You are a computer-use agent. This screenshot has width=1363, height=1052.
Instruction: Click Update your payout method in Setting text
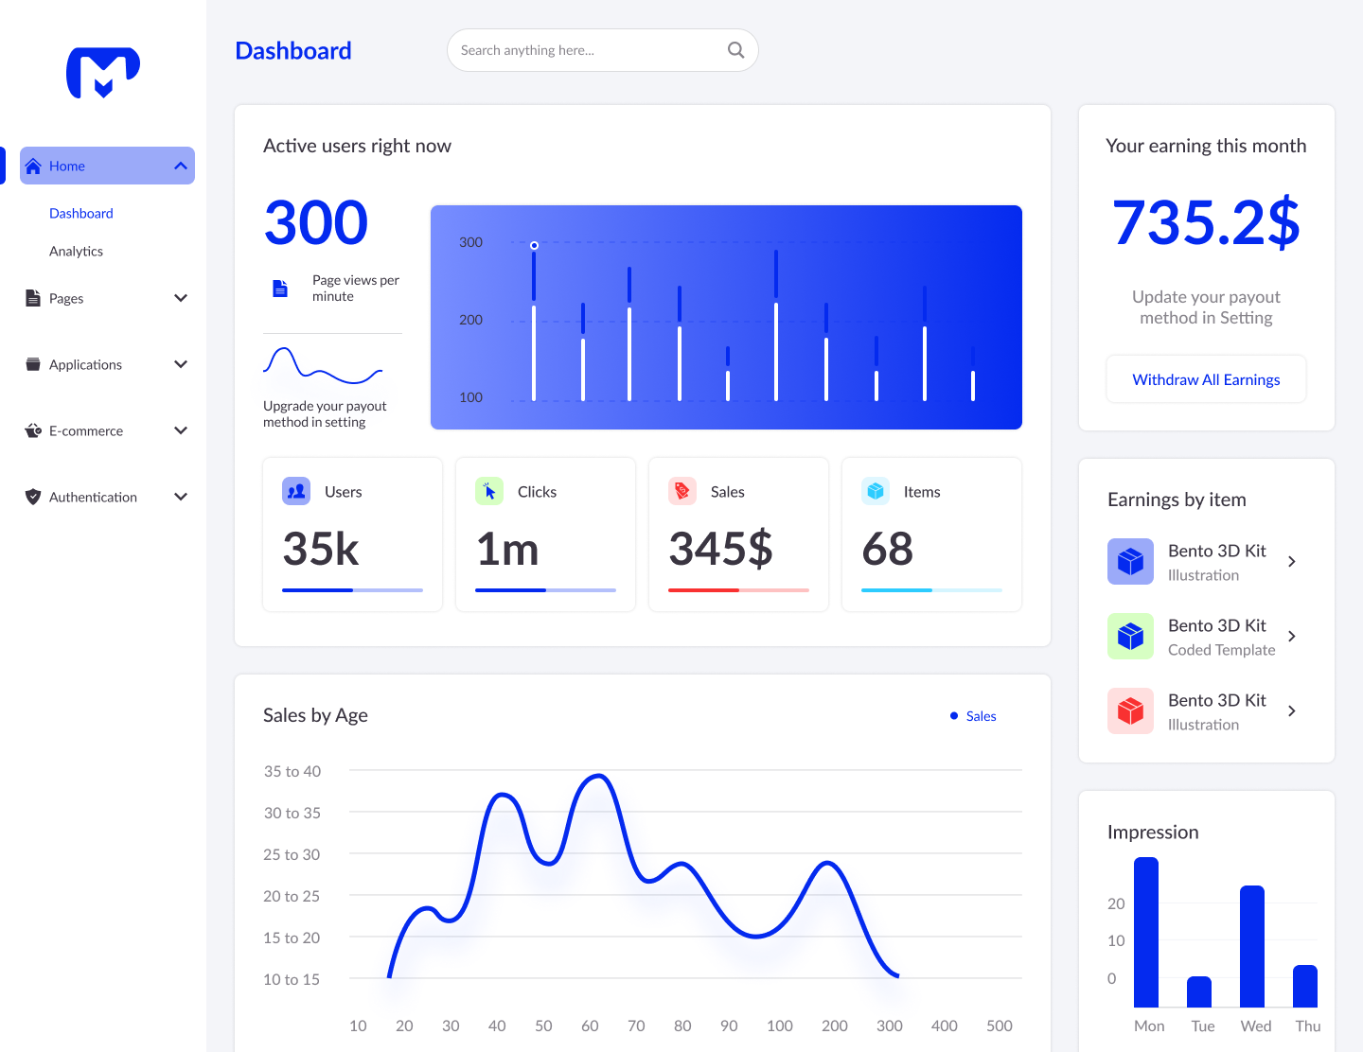pyautogui.click(x=1206, y=307)
